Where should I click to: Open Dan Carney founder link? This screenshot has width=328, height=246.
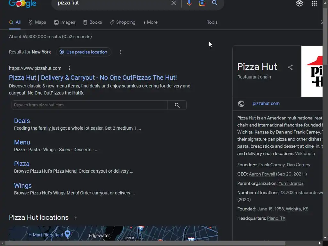click(298, 165)
